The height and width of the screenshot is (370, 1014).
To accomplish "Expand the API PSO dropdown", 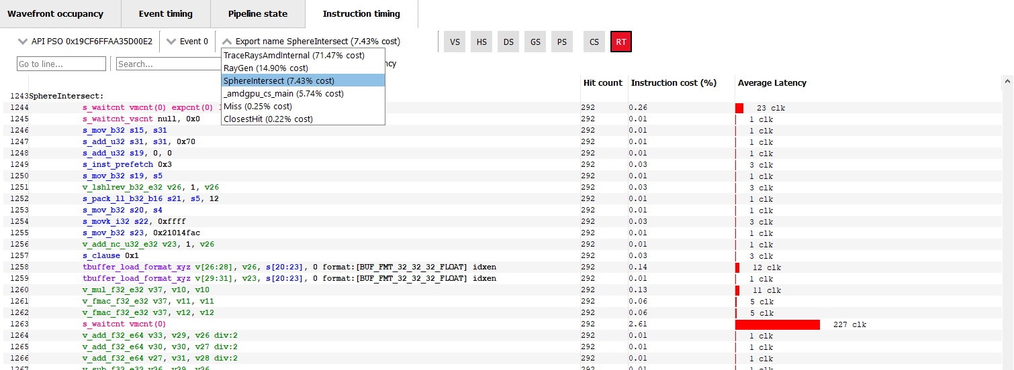I will [x=85, y=42].
